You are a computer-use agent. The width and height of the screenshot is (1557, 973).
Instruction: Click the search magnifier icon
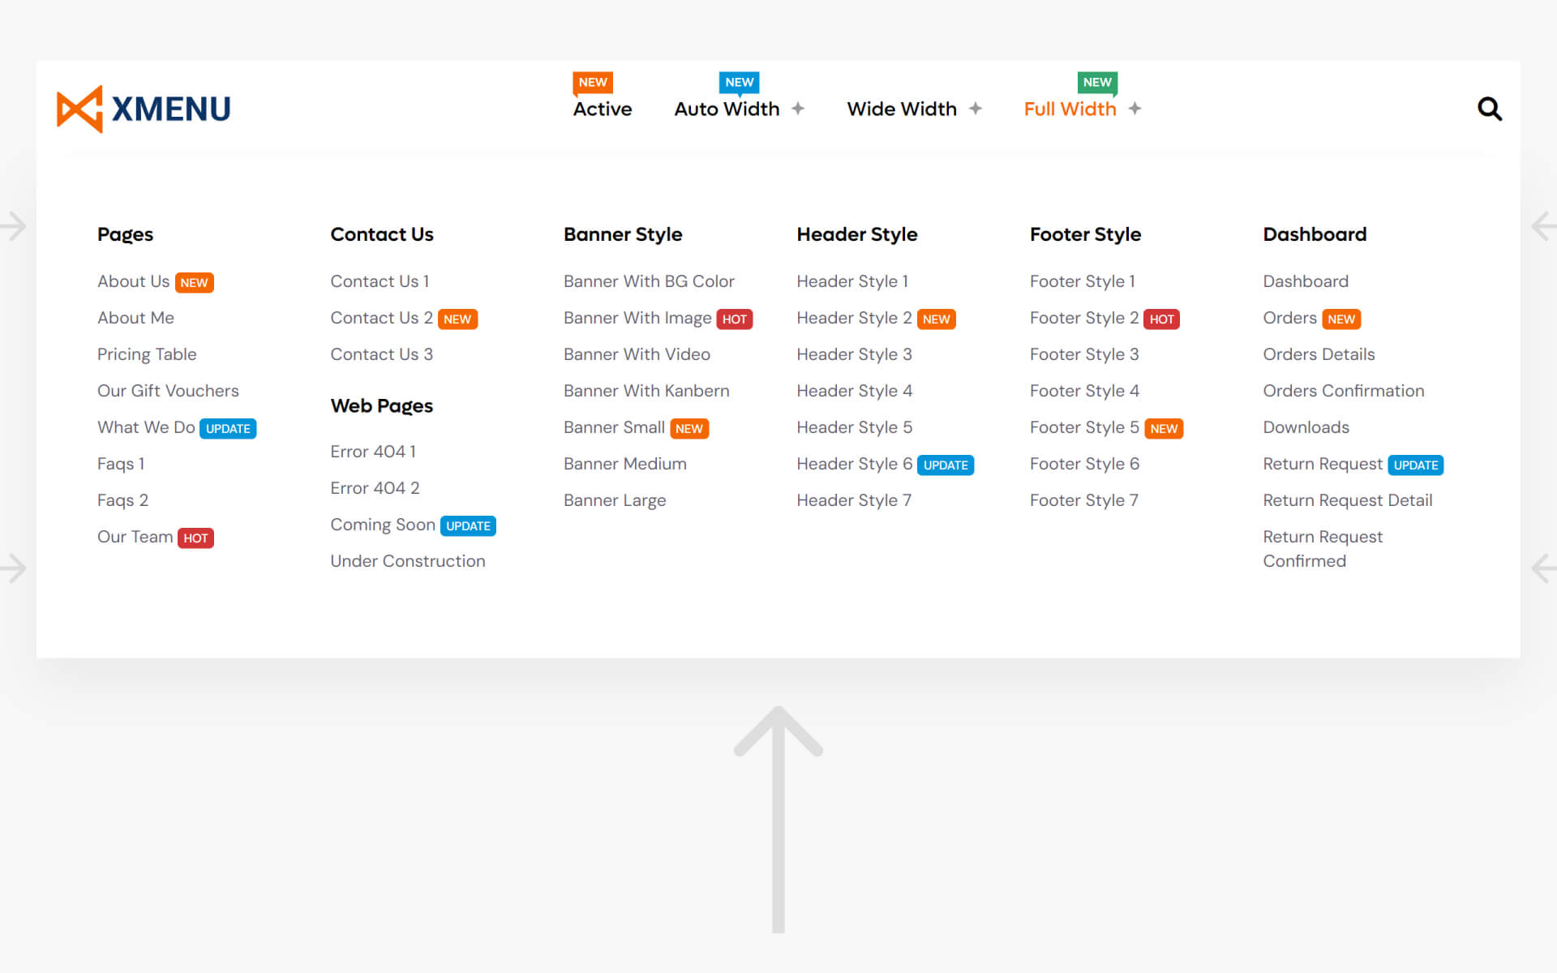(1489, 109)
